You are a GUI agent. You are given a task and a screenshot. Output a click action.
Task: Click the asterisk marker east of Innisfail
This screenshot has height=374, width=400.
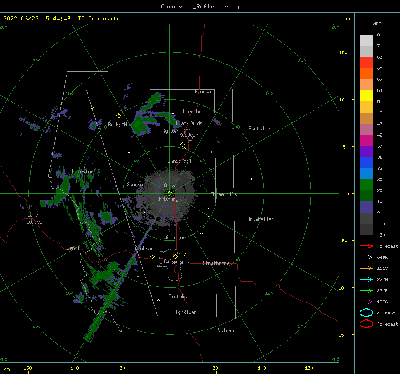[x=211, y=153]
